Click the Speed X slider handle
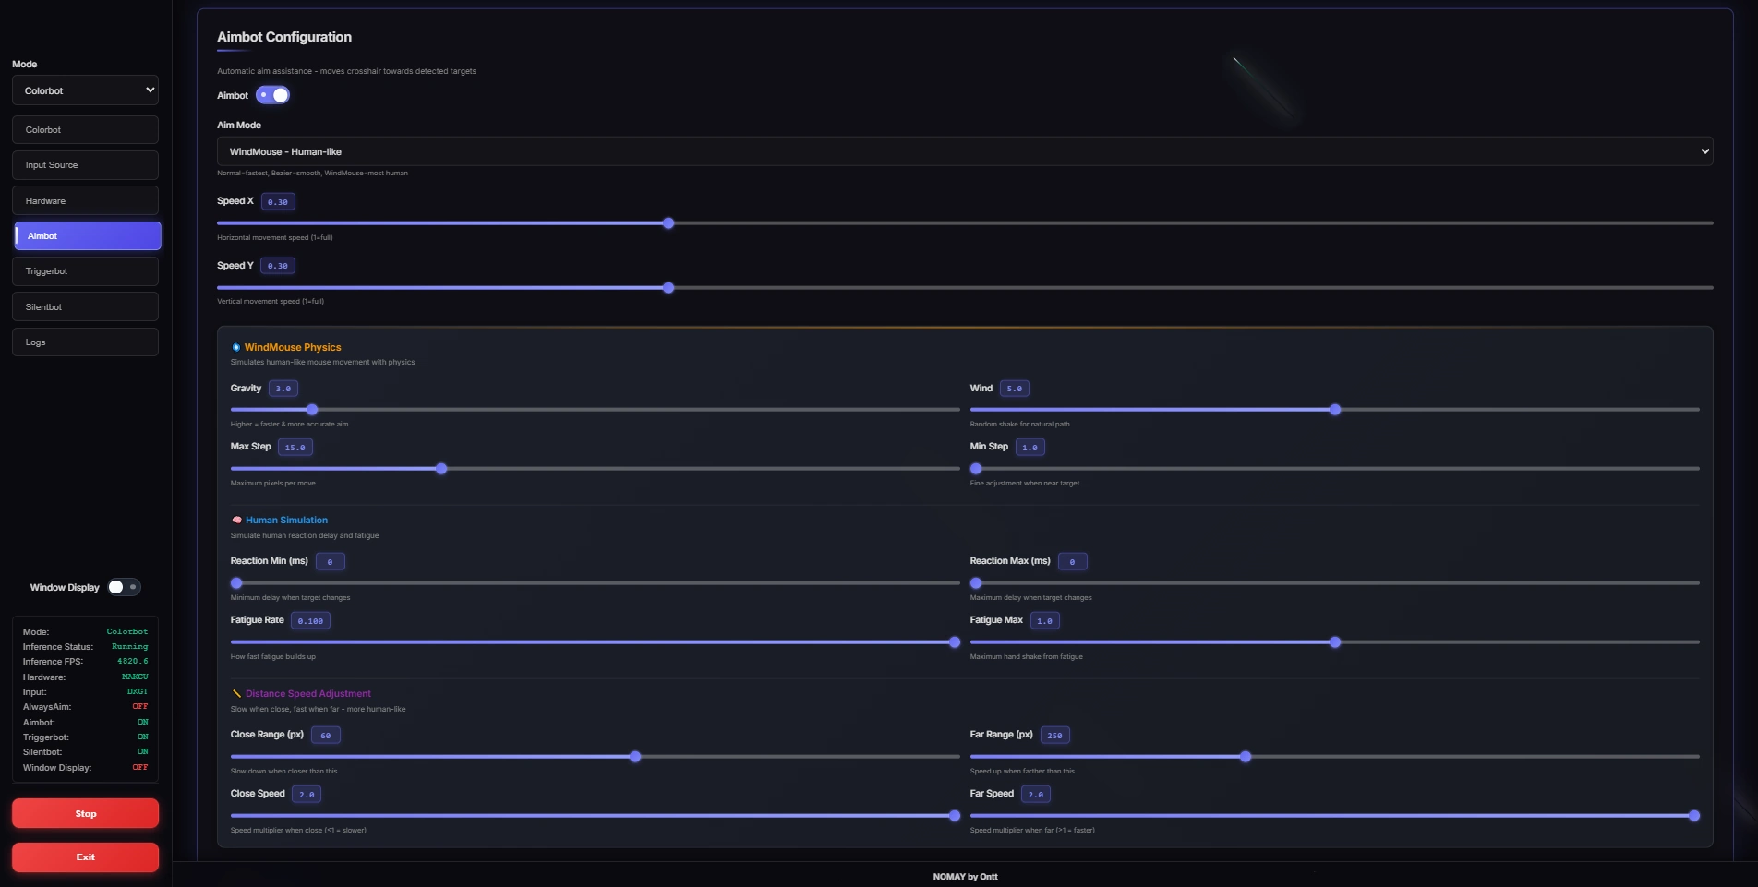The height and width of the screenshot is (887, 1758). pyautogui.click(x=668, y=223)
